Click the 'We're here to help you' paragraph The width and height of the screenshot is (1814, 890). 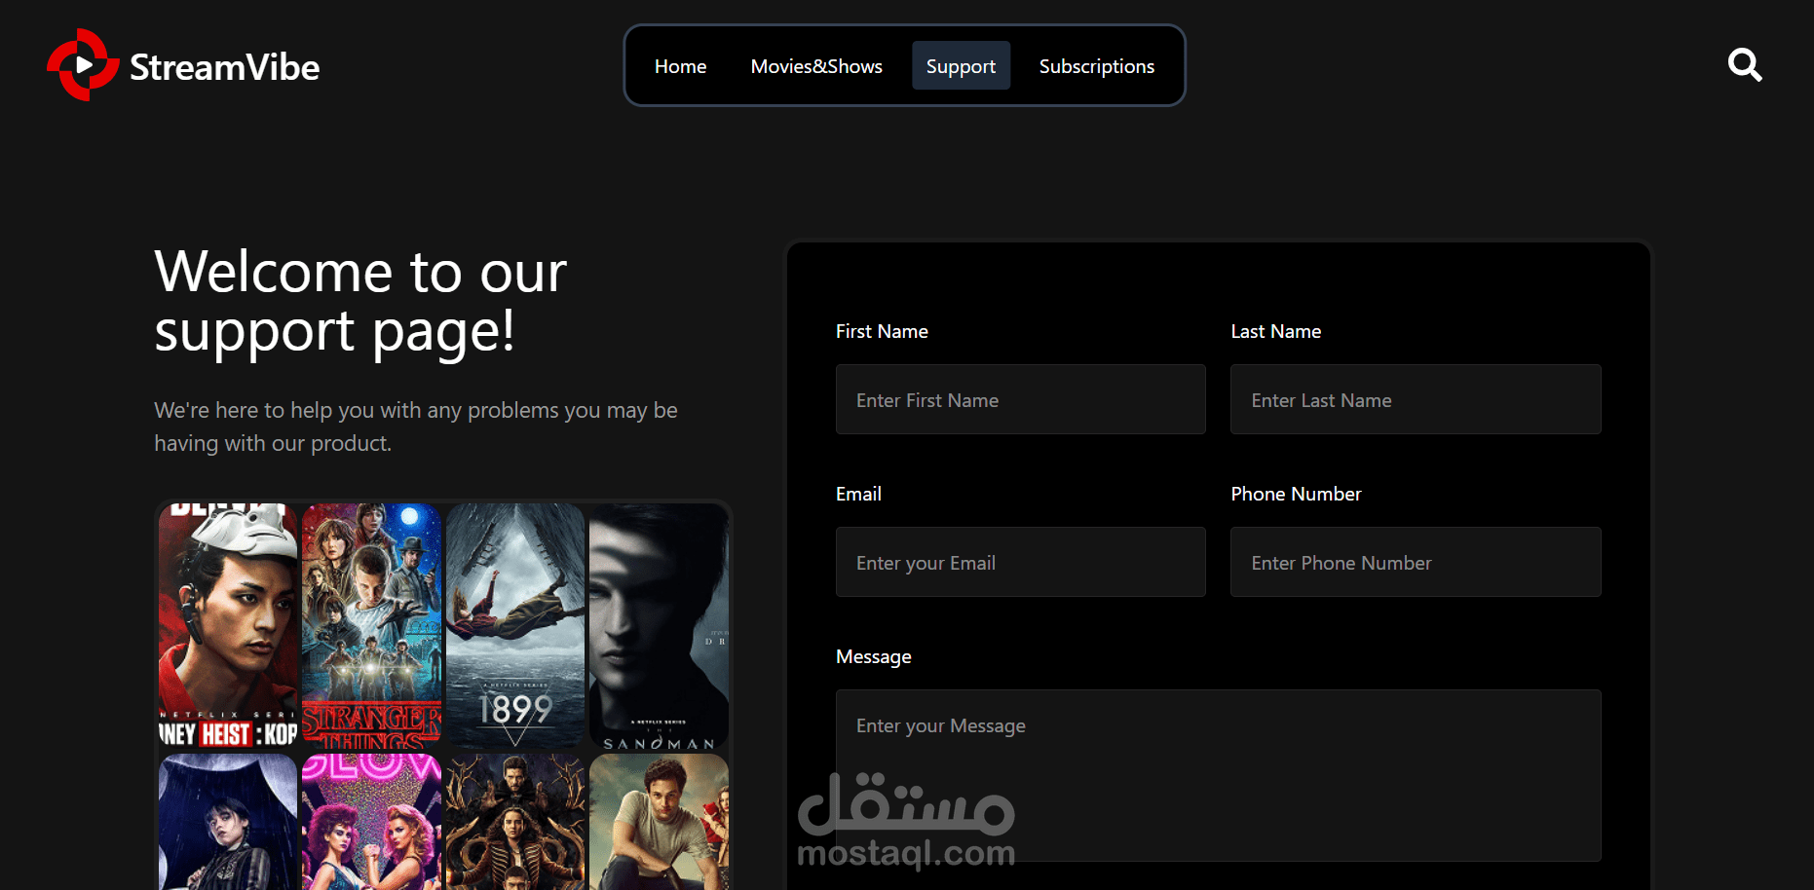click(416, 426)
